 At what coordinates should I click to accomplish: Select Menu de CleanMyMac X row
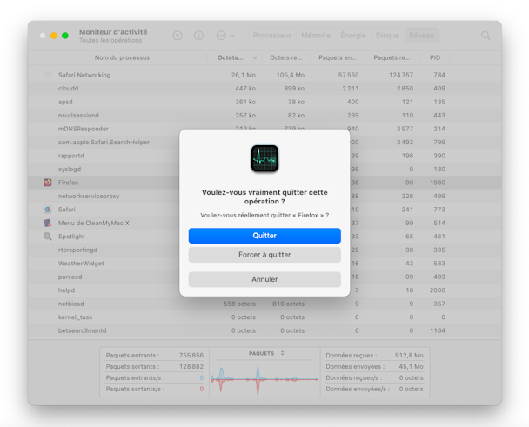(x=264, y=223)
